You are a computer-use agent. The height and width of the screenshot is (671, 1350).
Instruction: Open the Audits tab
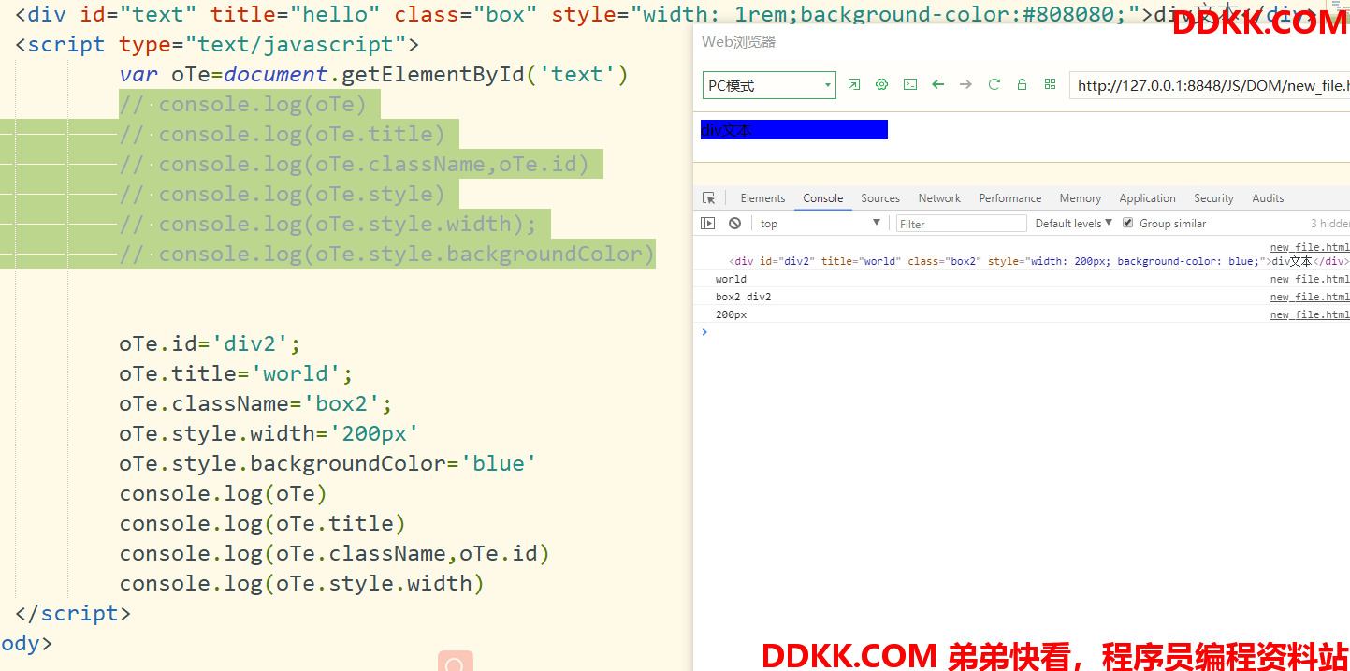click(x=1268, y=198)
